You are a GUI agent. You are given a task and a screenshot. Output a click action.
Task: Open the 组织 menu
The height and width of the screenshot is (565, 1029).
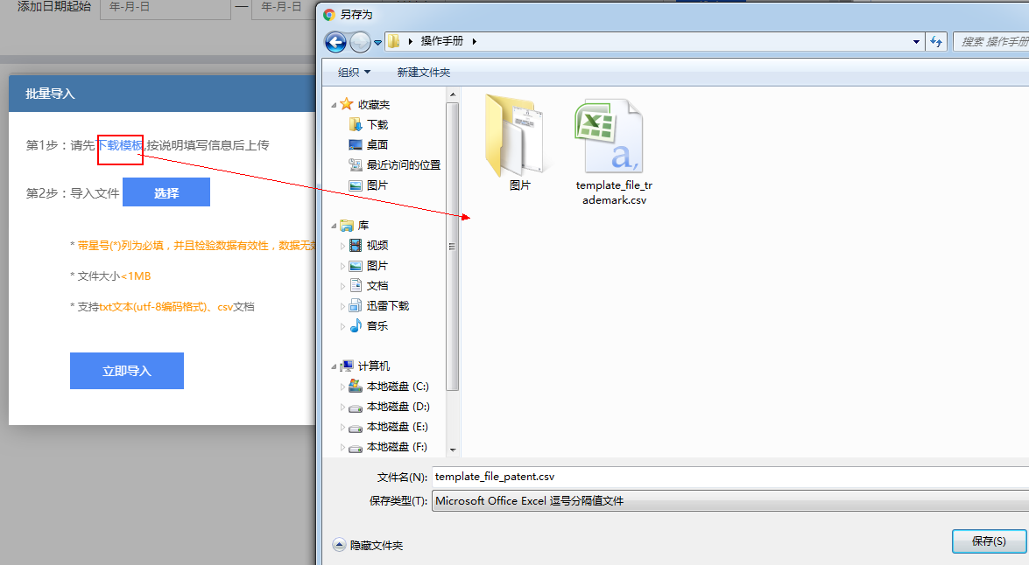click(x=354, y=73)
